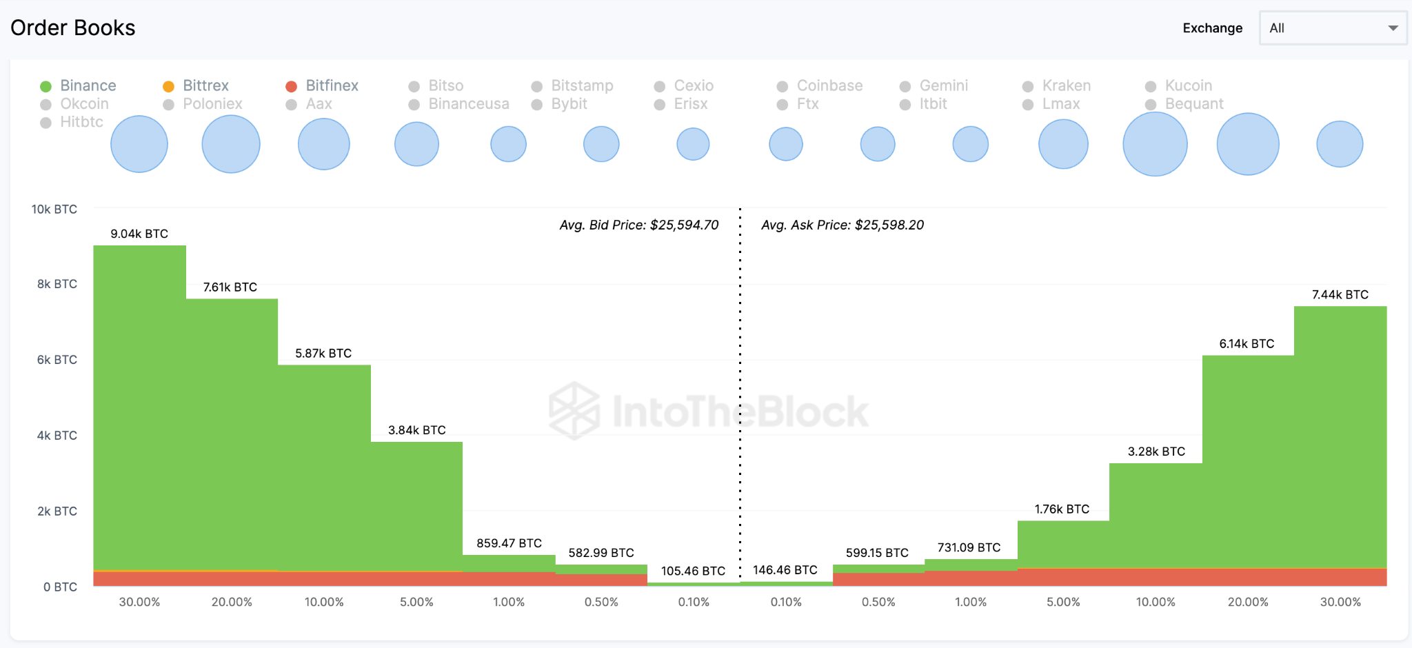The image size is (1412, 648).
Task: Click the green Binance legend dot
Action: point(46,86)
